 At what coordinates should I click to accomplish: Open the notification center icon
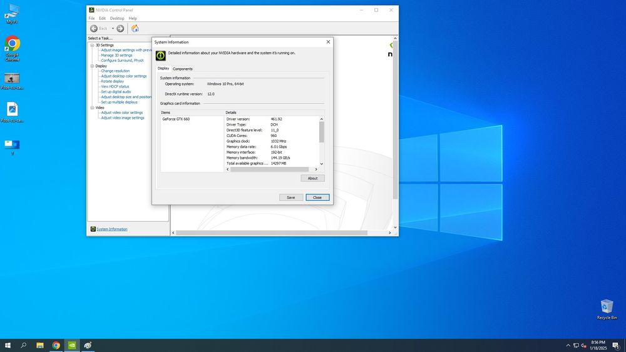pyautogui.click(x=617, y=345)
